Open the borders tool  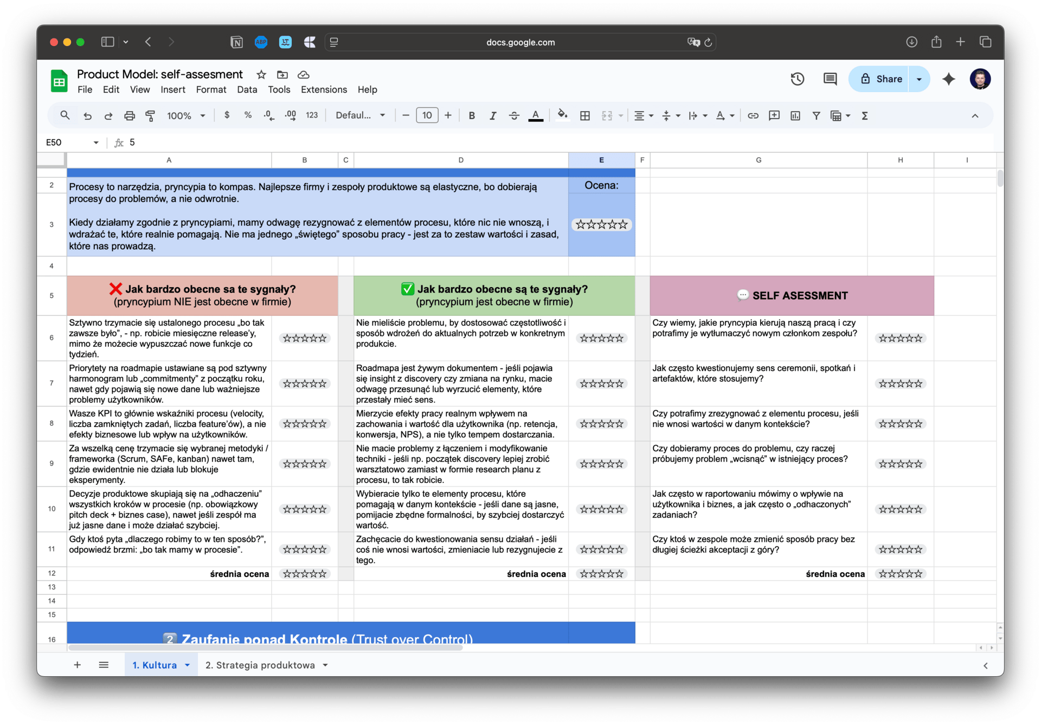point(584,115)
